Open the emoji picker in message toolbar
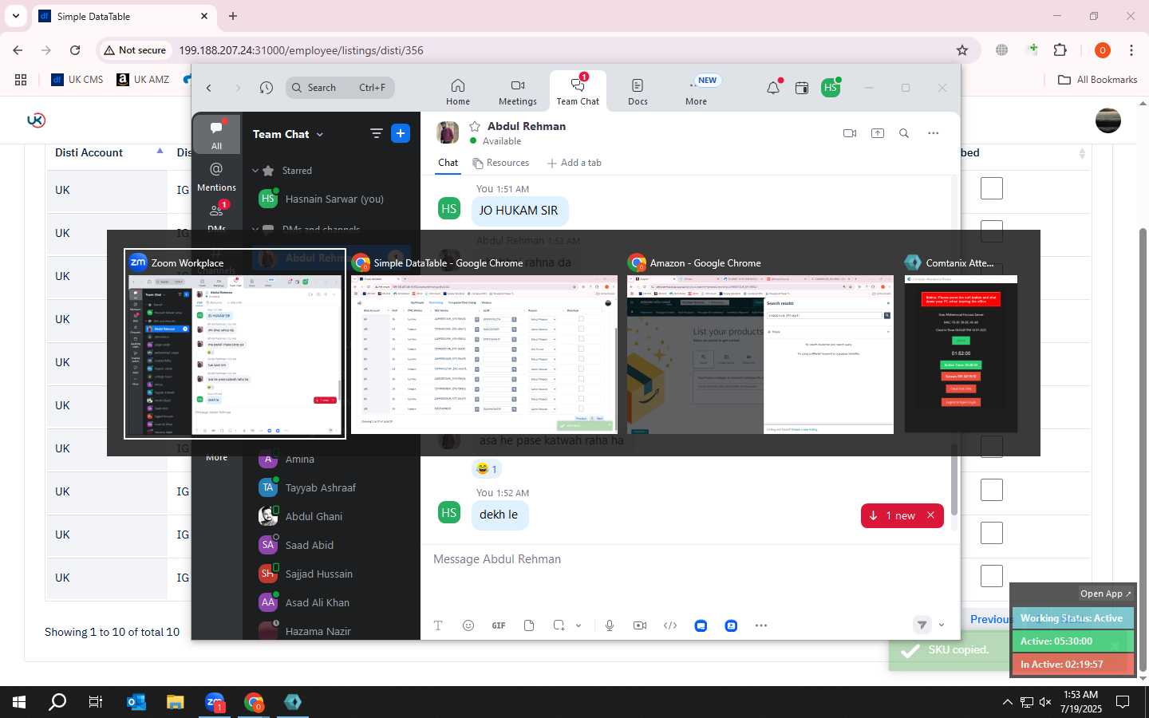 468,625
